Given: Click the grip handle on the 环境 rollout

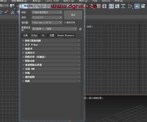Looking at the screenshot, I should 79,73.
